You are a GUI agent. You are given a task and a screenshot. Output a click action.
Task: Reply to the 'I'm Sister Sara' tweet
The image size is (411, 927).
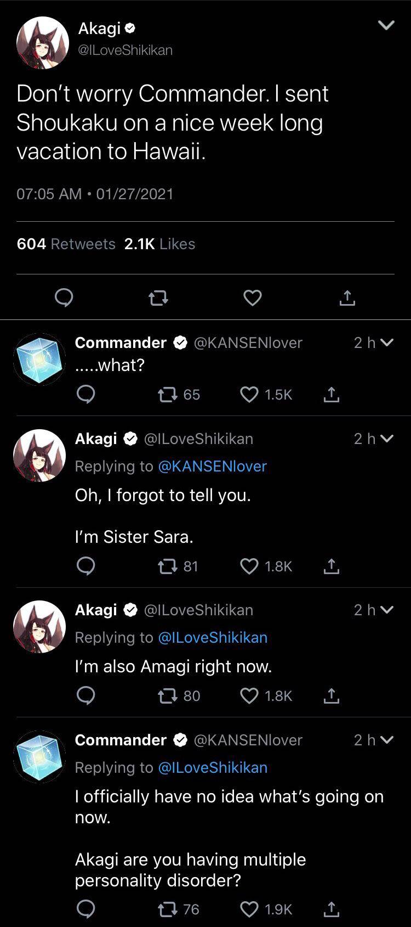[x=85, y=566]
